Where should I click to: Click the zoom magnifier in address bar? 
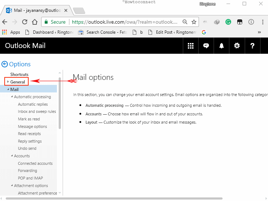coord(185,22)
